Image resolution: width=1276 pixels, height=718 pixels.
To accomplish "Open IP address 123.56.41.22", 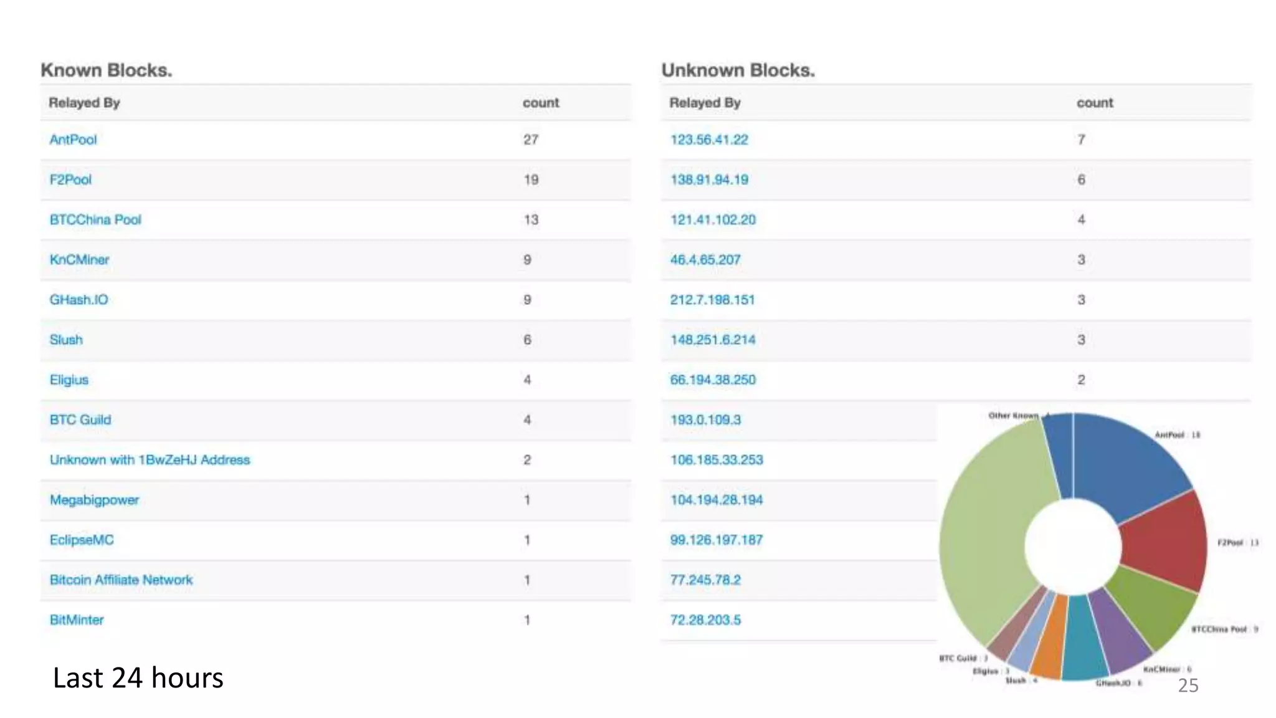I will click(709, 140).
